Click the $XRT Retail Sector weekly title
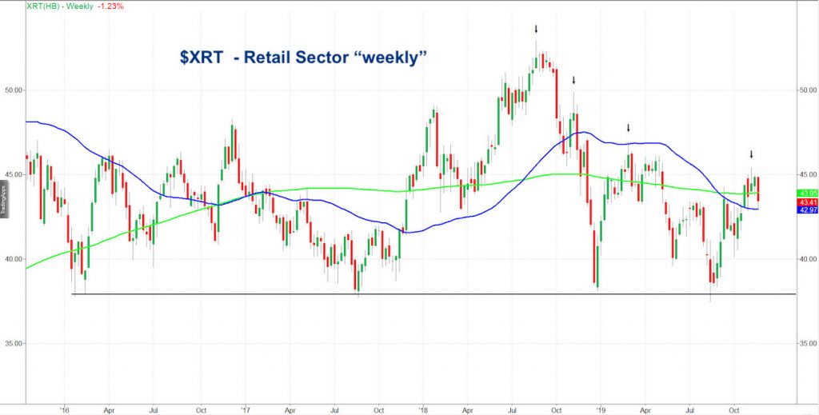Viewport: 819px width, 415px height. point(303,58)
